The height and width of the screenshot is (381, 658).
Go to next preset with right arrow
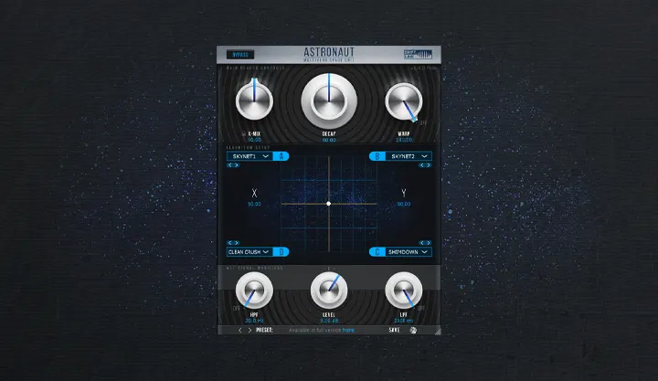[x=249, y=331]
